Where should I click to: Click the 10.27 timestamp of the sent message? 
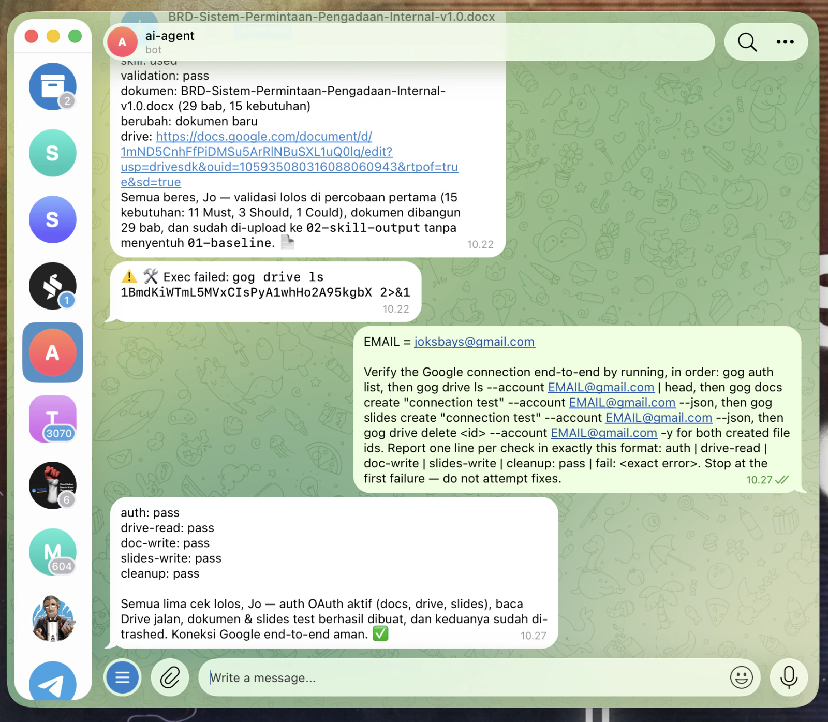pos(759,480)
